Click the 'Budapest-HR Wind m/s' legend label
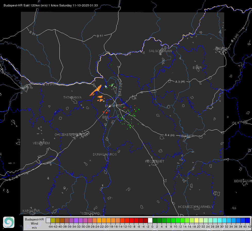This screenshot has height=231, width=252. click(x=34, y=224)
